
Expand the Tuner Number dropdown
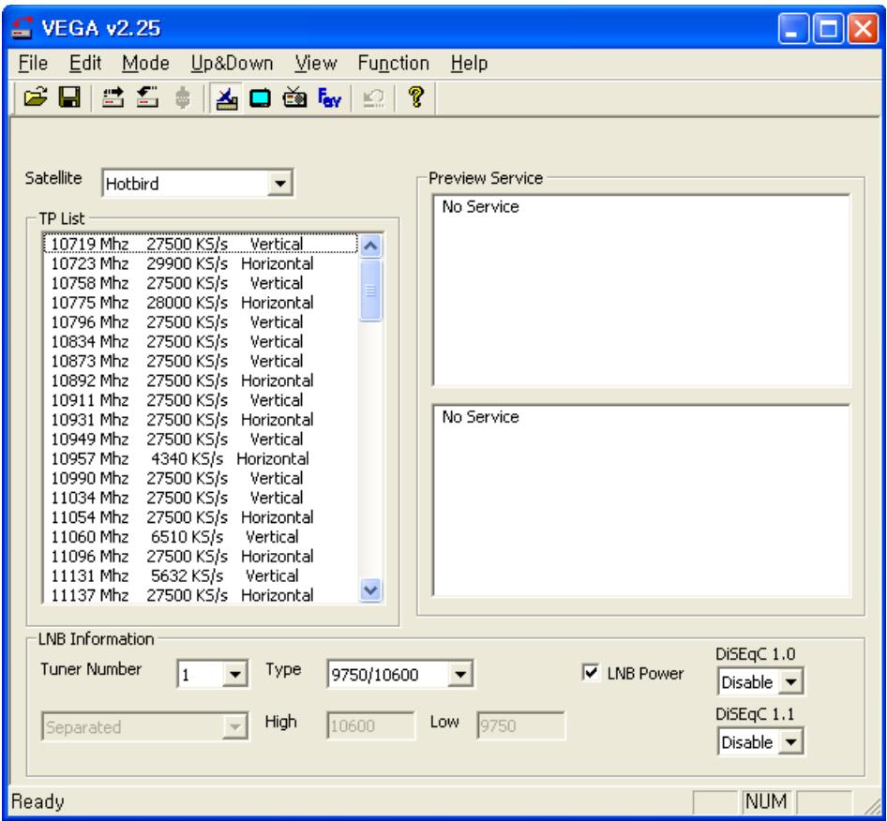pyautogui.click(x=234, y=674)
